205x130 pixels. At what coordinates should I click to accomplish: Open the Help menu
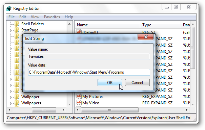coord(69,17)
